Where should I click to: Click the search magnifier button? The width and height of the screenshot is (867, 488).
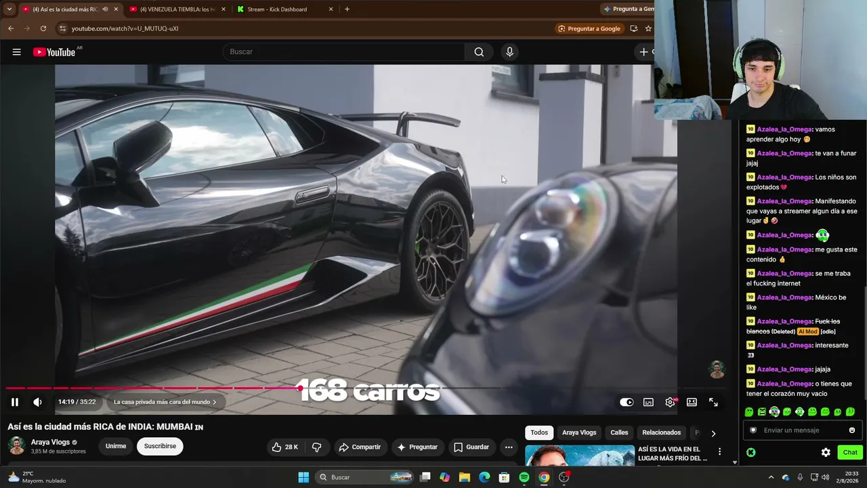[x=479, y=52]
